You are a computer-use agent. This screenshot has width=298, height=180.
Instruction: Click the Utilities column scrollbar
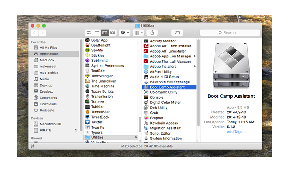199,83
